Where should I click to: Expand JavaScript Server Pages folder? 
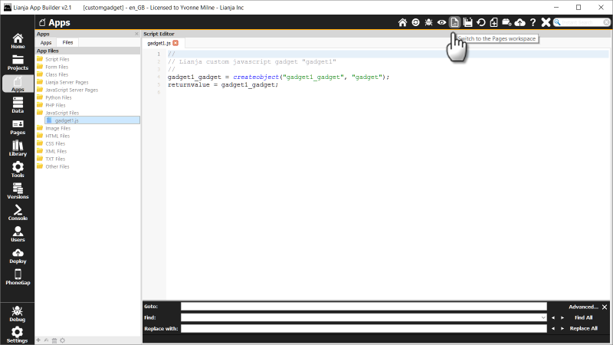(71, 90)
